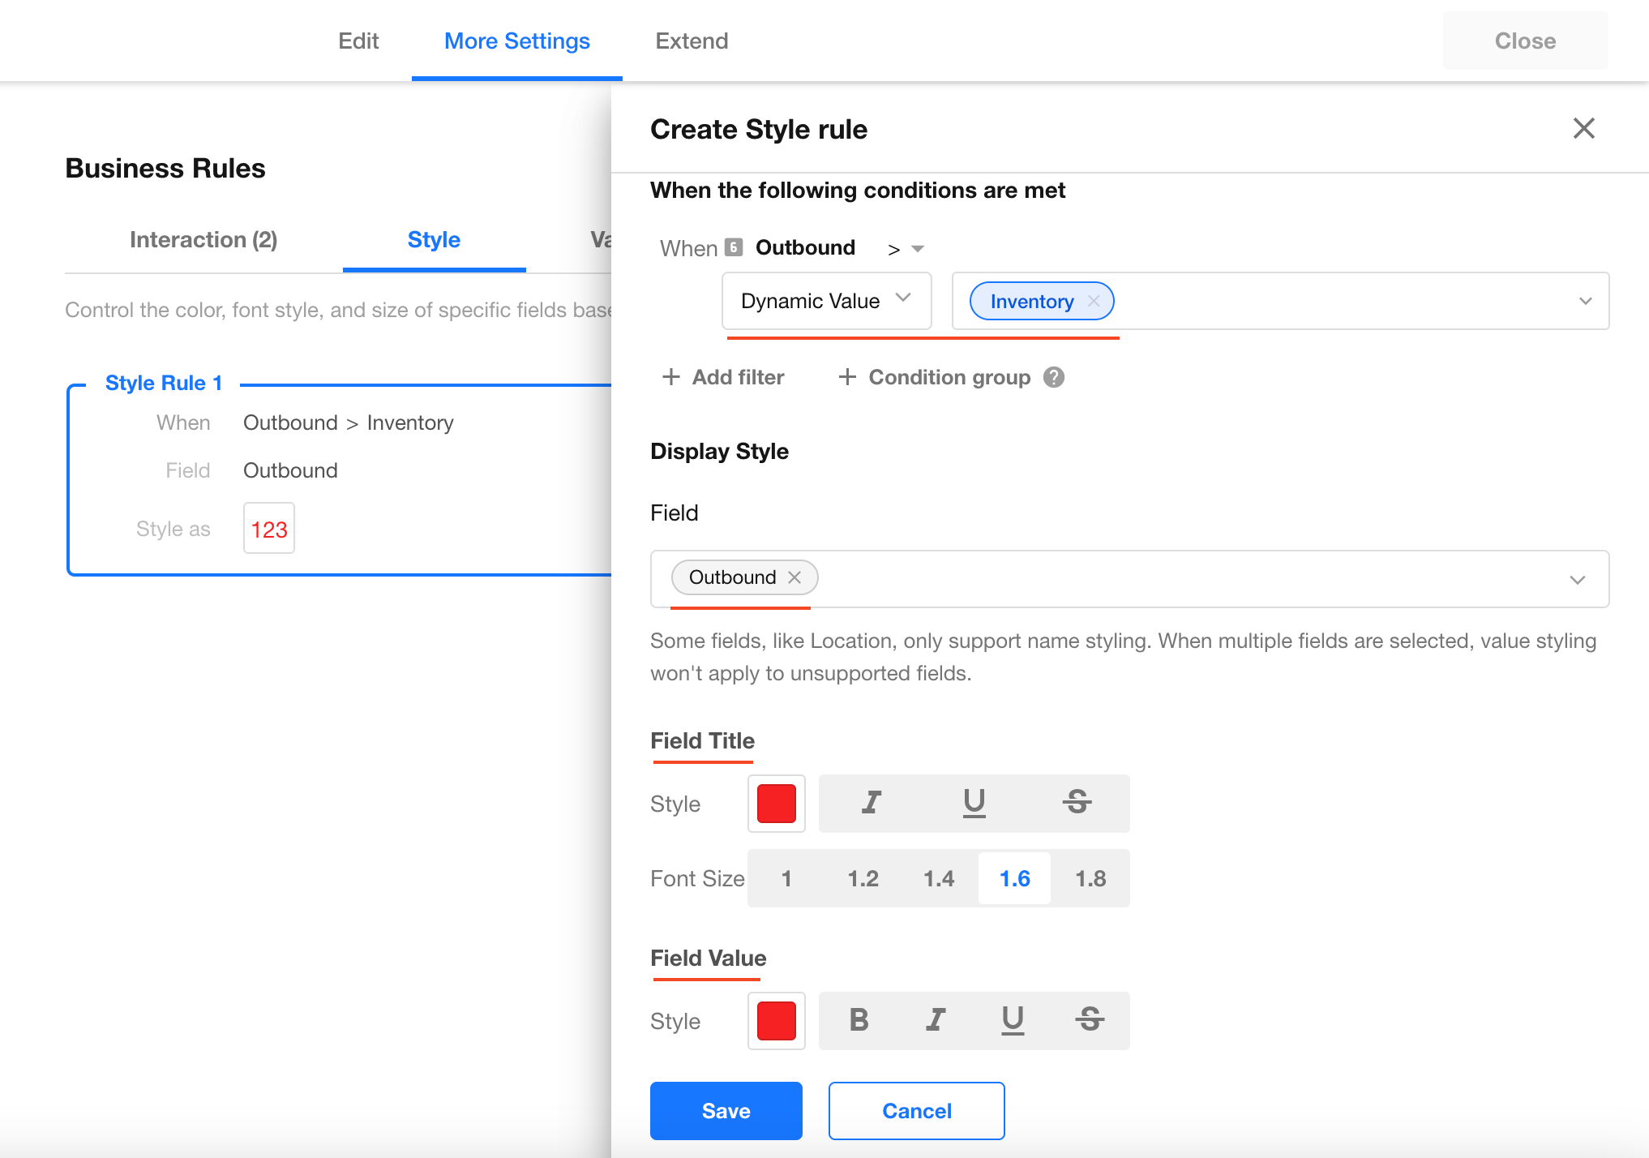
Task: Open the Dynamic Value dropdown
Action: tap(825, 301)
